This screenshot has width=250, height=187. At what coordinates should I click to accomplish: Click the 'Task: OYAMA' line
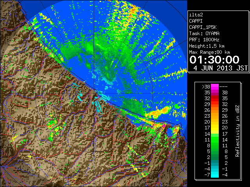click(204, 34)
